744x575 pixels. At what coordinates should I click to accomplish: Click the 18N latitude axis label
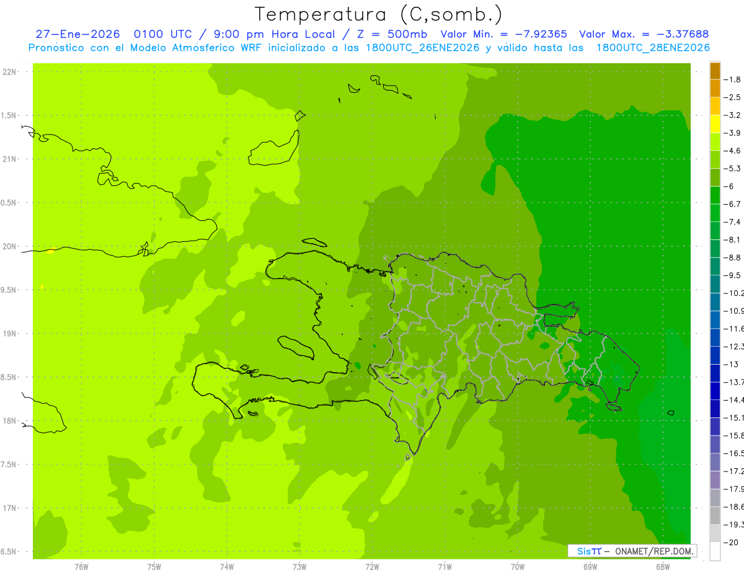click(10, 421)
